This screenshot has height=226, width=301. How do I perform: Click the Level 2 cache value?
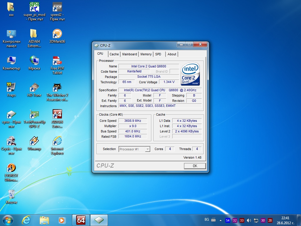[x=187, y=131]
